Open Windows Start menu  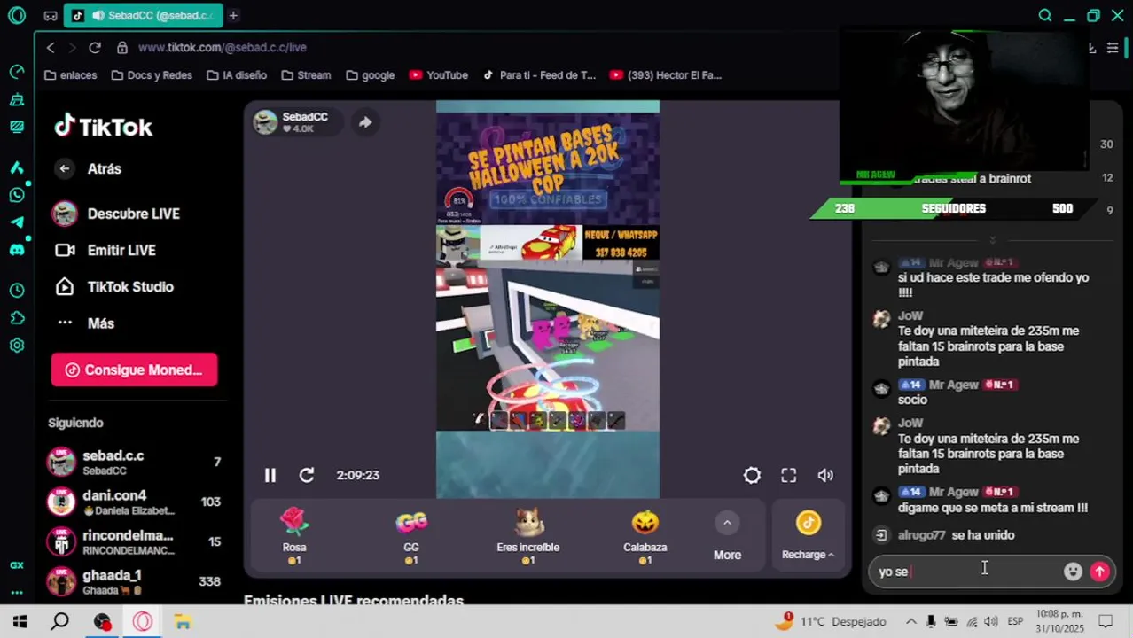pyautogui.click(x=20, y=622)
